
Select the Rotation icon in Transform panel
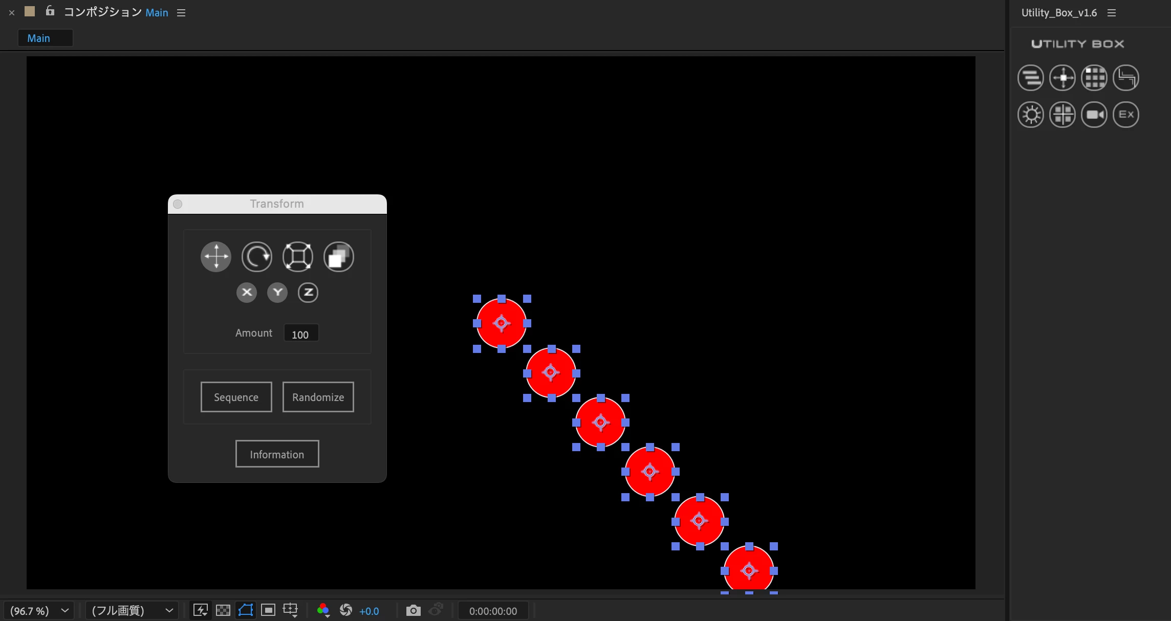click(257, 257)
